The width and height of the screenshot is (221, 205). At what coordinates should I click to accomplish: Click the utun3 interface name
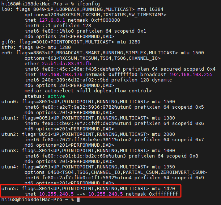[10, 151]
